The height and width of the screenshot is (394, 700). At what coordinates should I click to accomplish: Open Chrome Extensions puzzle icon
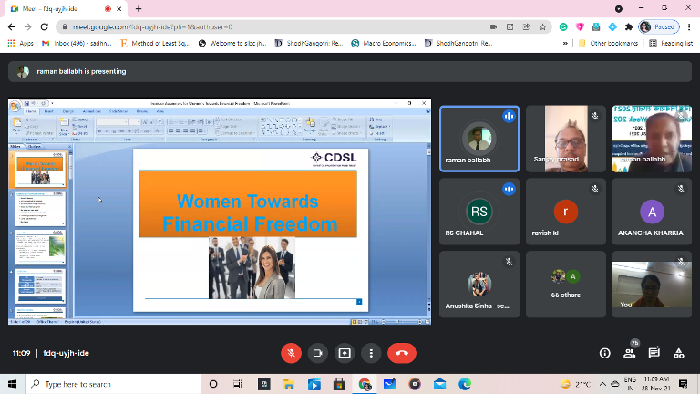(629, 26)
